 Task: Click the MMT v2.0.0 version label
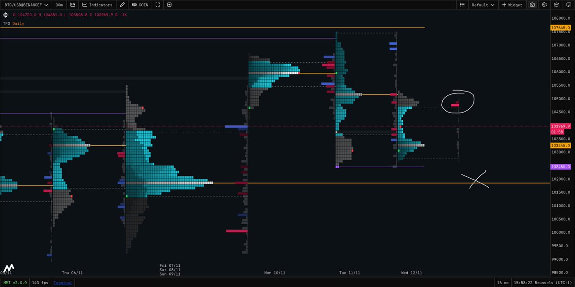(15, 282)
